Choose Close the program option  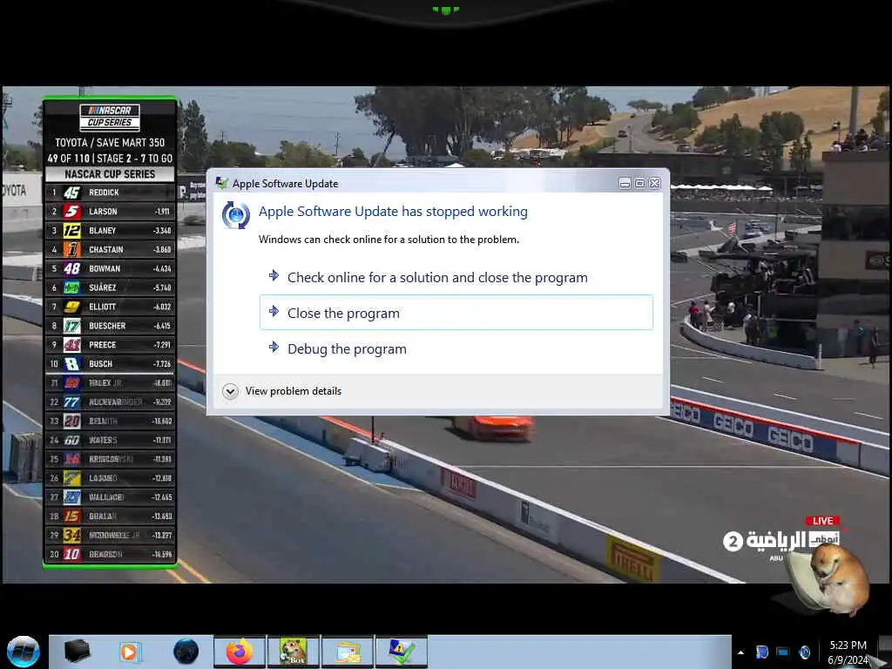click(x=456, y=313)
